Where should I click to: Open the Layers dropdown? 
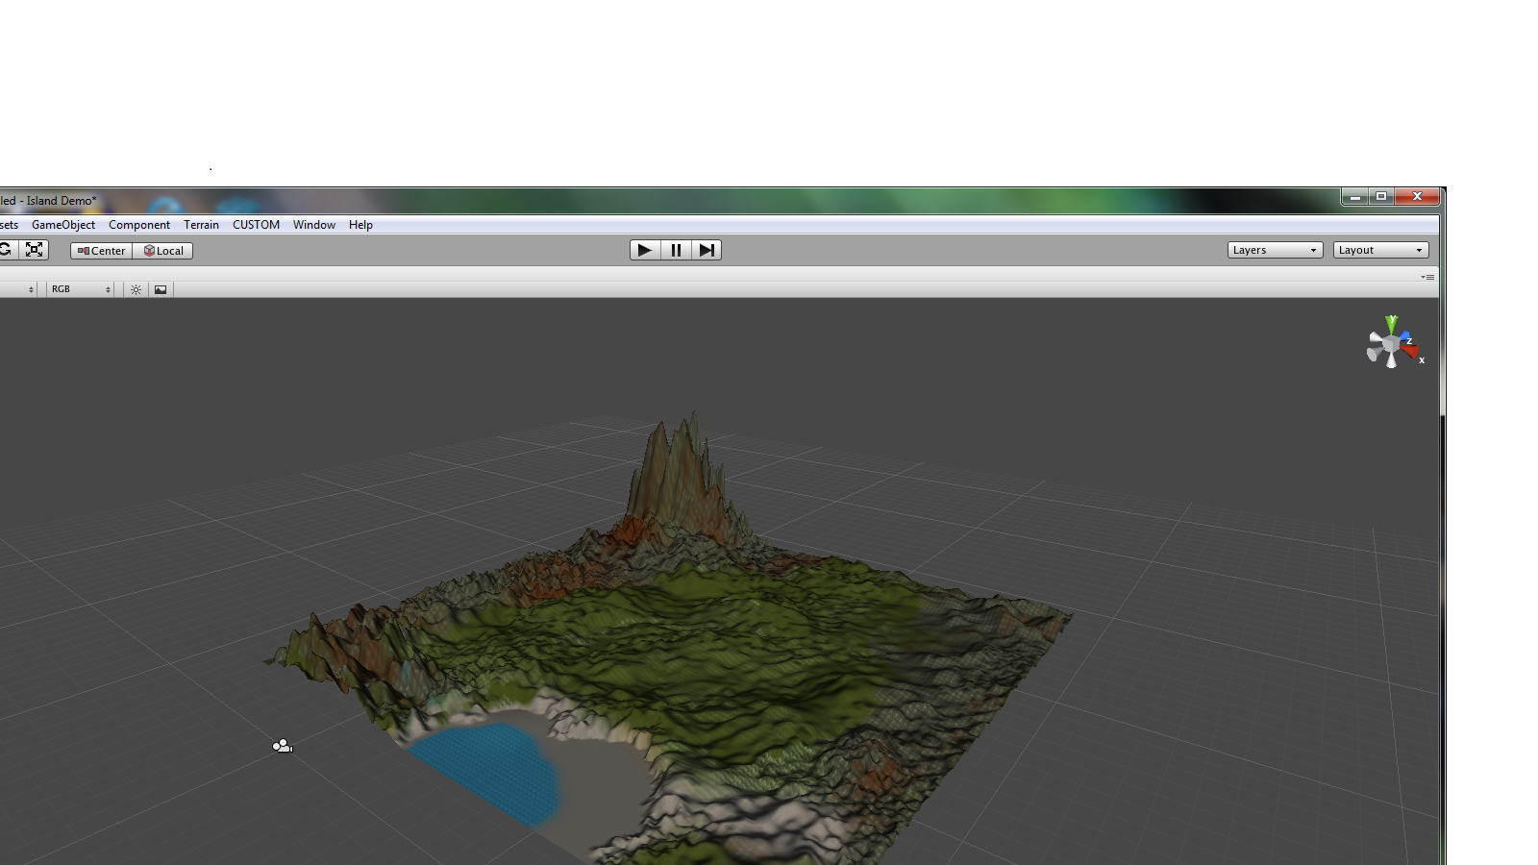(x=1275, y=250)
